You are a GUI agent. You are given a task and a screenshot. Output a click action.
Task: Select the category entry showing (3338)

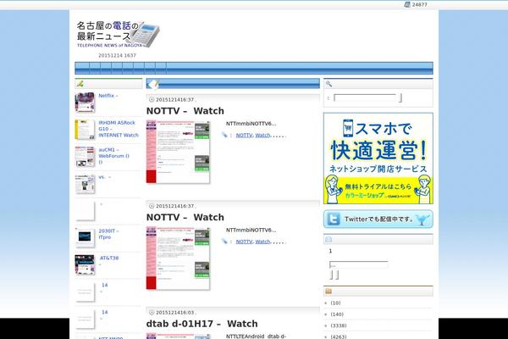pos(338,325)
